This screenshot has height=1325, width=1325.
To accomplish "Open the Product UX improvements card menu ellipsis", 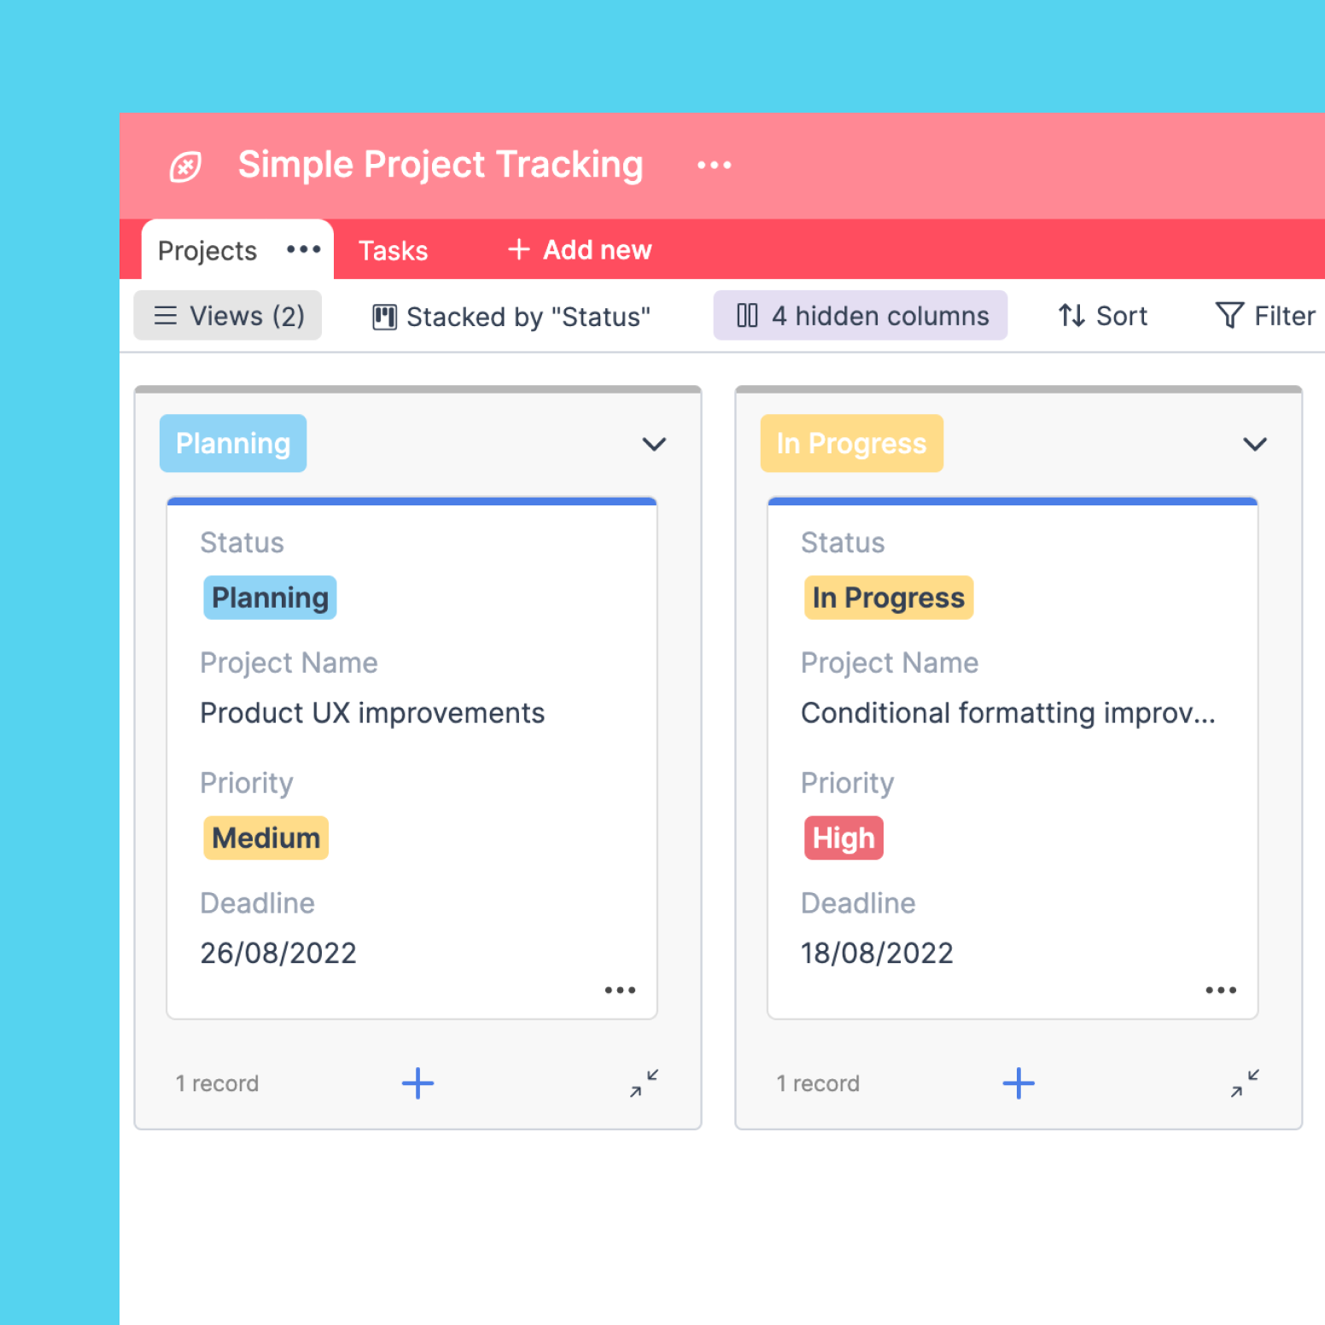I will [620, 989].
